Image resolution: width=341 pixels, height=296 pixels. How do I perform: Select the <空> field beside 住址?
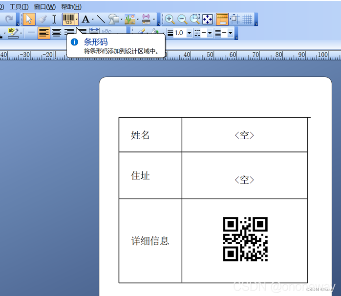click(244, 180)
